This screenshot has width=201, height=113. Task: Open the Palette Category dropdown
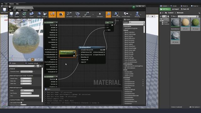tap(137, 22)
